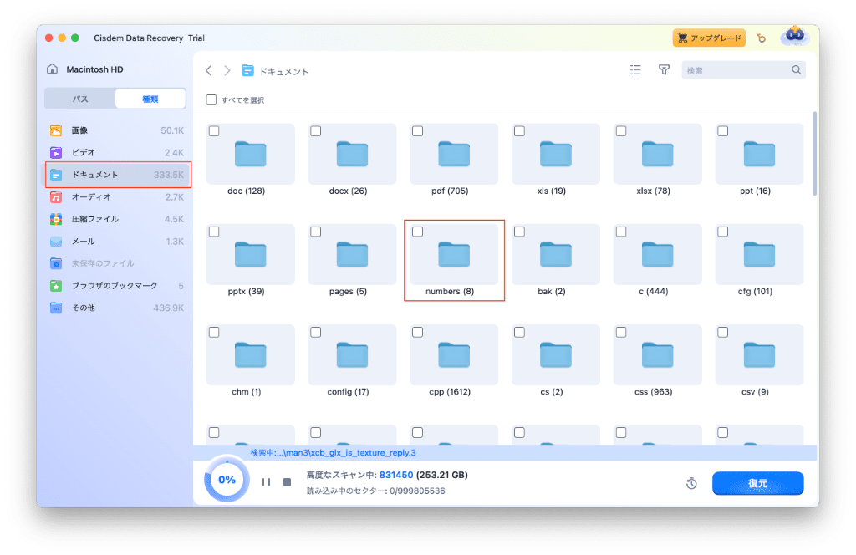Screen dimensions: 856x555
Task: Click the key icon beside upgrade
Action: 761,38
